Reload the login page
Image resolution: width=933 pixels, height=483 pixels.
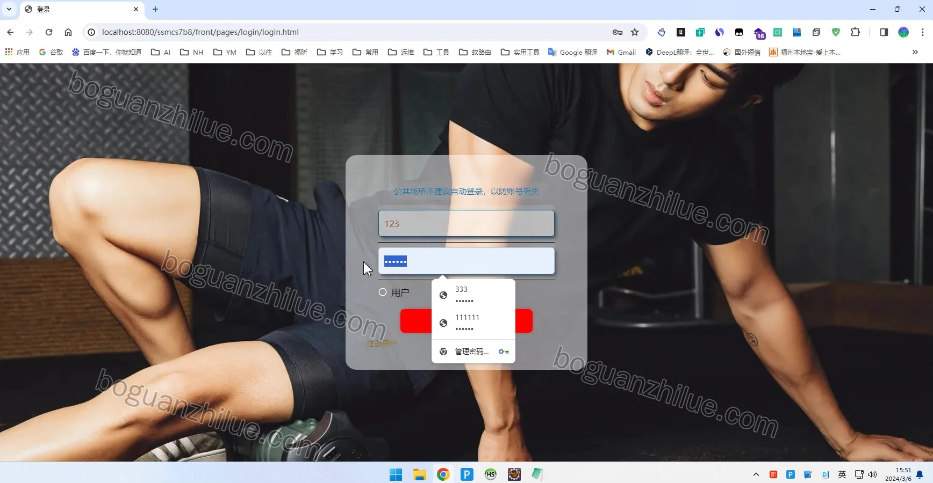coord(49,32)
